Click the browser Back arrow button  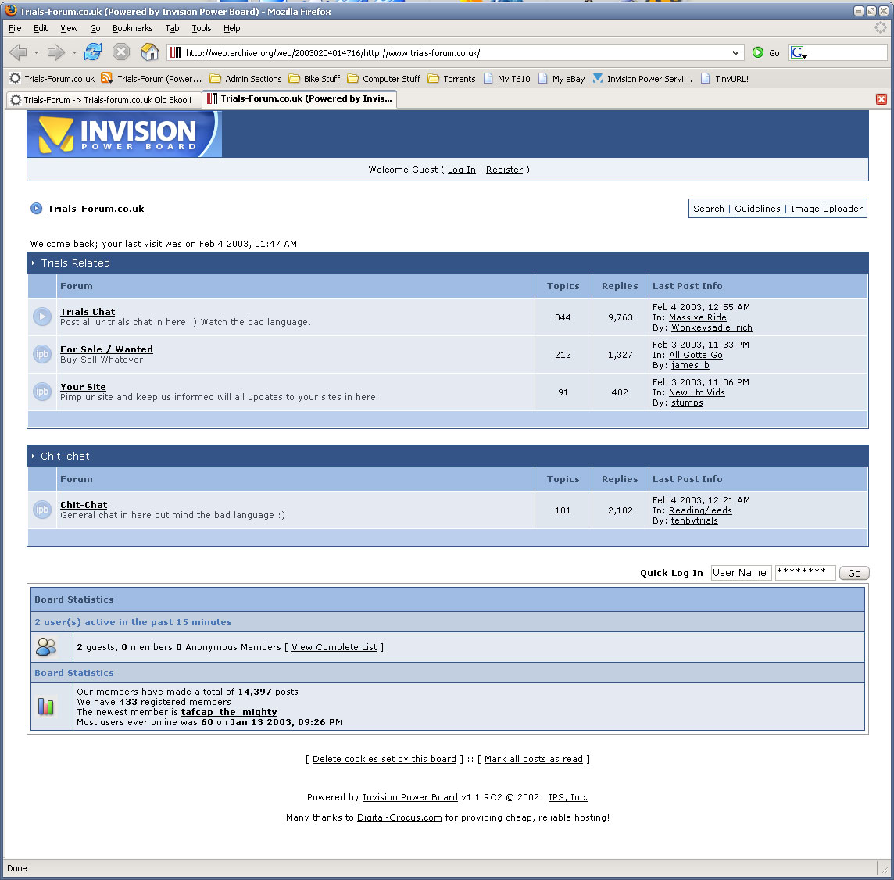[x=18, y=52]
